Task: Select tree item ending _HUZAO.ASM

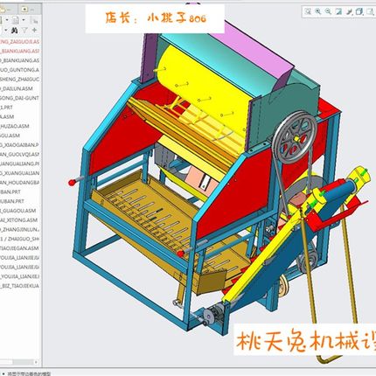Action: [15, 126]
